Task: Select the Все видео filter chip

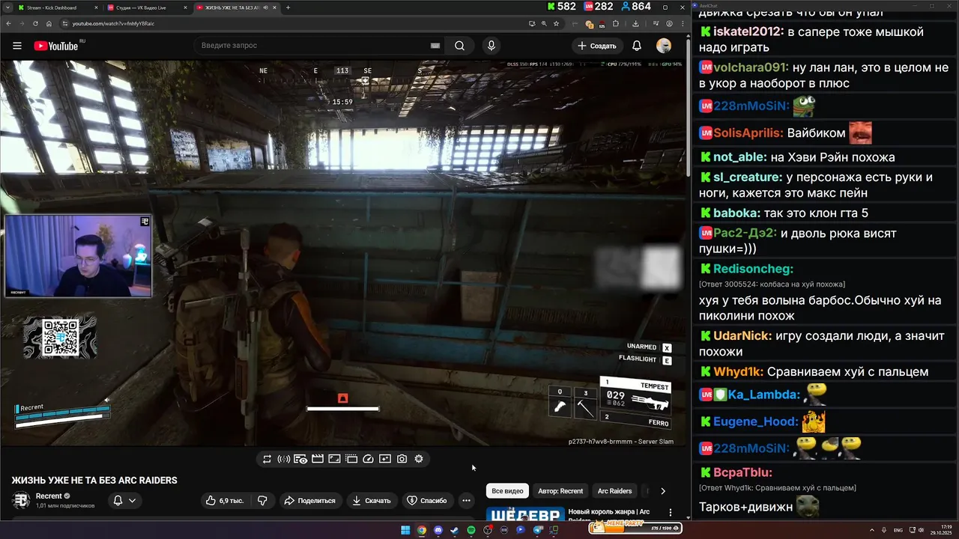Action: (x=507, y=491)
